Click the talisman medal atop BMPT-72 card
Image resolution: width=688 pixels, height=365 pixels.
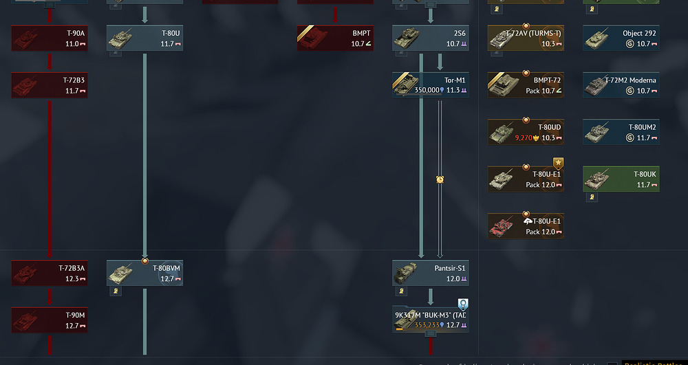pyautogui.click(x=526, y=72)
